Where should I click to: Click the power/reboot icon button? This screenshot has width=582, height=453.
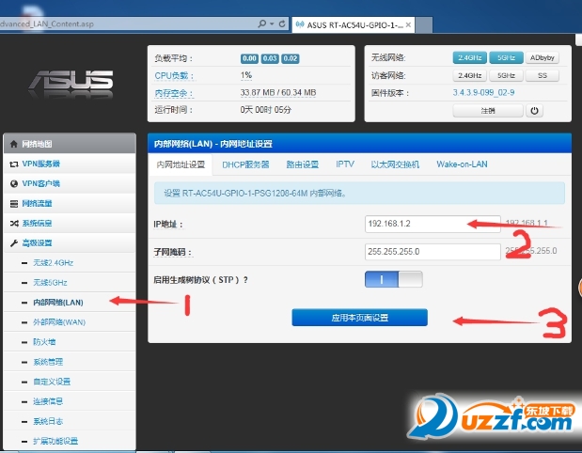tap(535, 110)
